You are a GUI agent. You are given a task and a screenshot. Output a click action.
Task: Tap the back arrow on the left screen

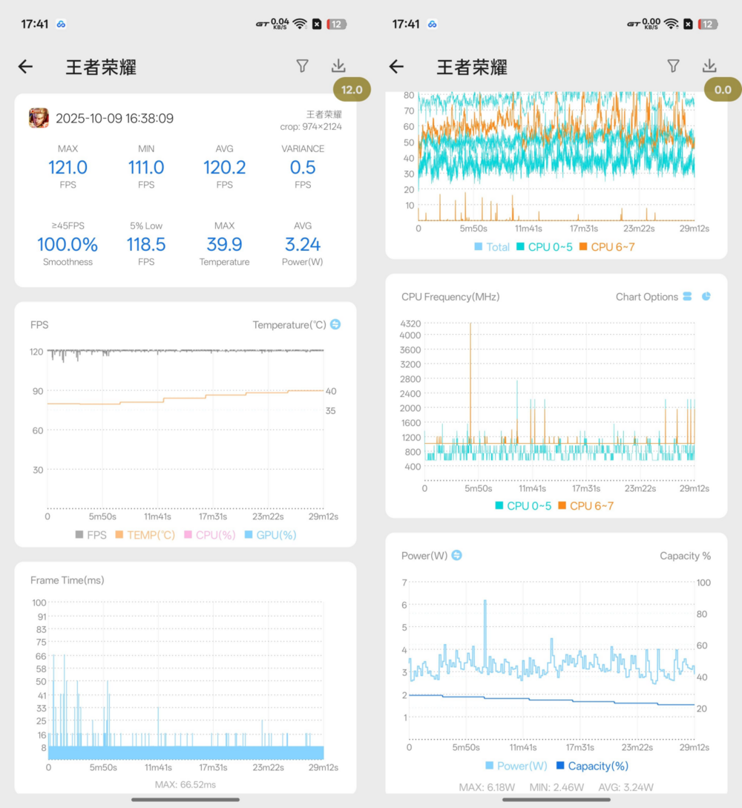click(x=26, y=67)
